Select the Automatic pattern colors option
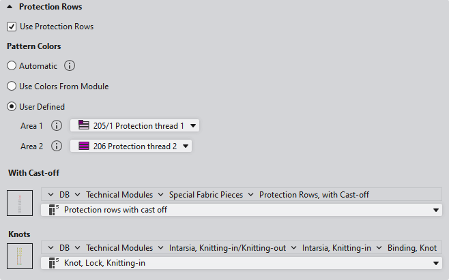Image resolution: width=449 pixels, height=280 pixels. coord(12,66)
